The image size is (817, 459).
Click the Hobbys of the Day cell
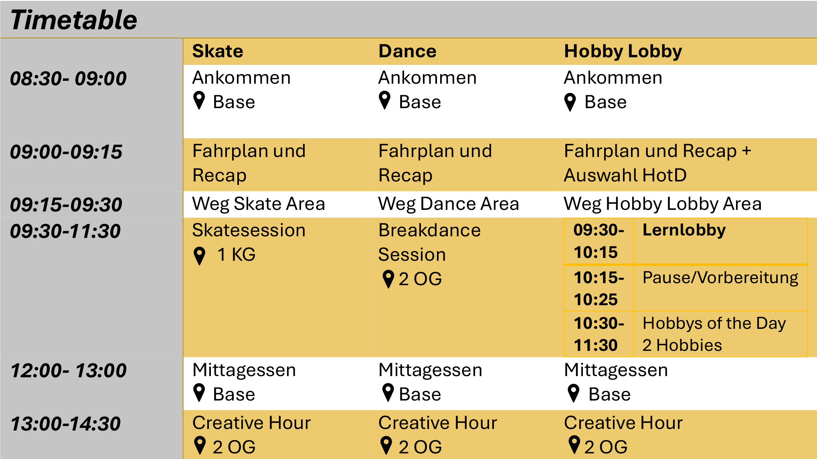coord(720,334)
